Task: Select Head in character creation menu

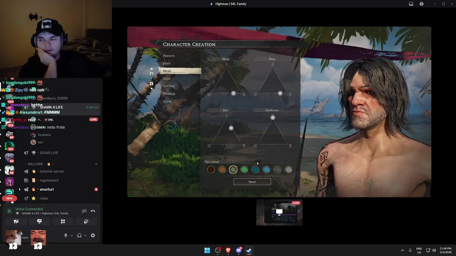Action: [x=180, y=71]
